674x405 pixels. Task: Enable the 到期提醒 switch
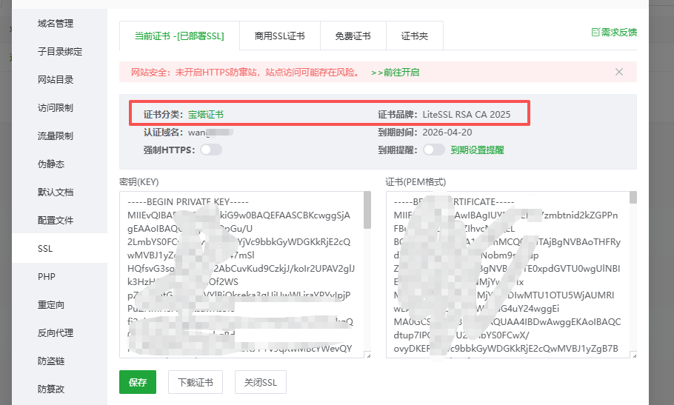coord(433,150)
